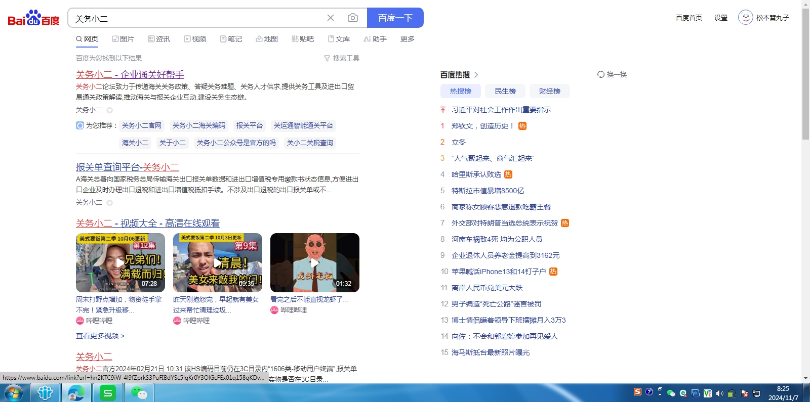Click 为您推荐 recommendation icon
The height and width of the screenshot is (402, 810).
click(x=80, y=125)
